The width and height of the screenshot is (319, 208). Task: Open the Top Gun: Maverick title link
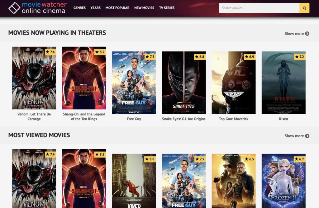coord(234,119)
